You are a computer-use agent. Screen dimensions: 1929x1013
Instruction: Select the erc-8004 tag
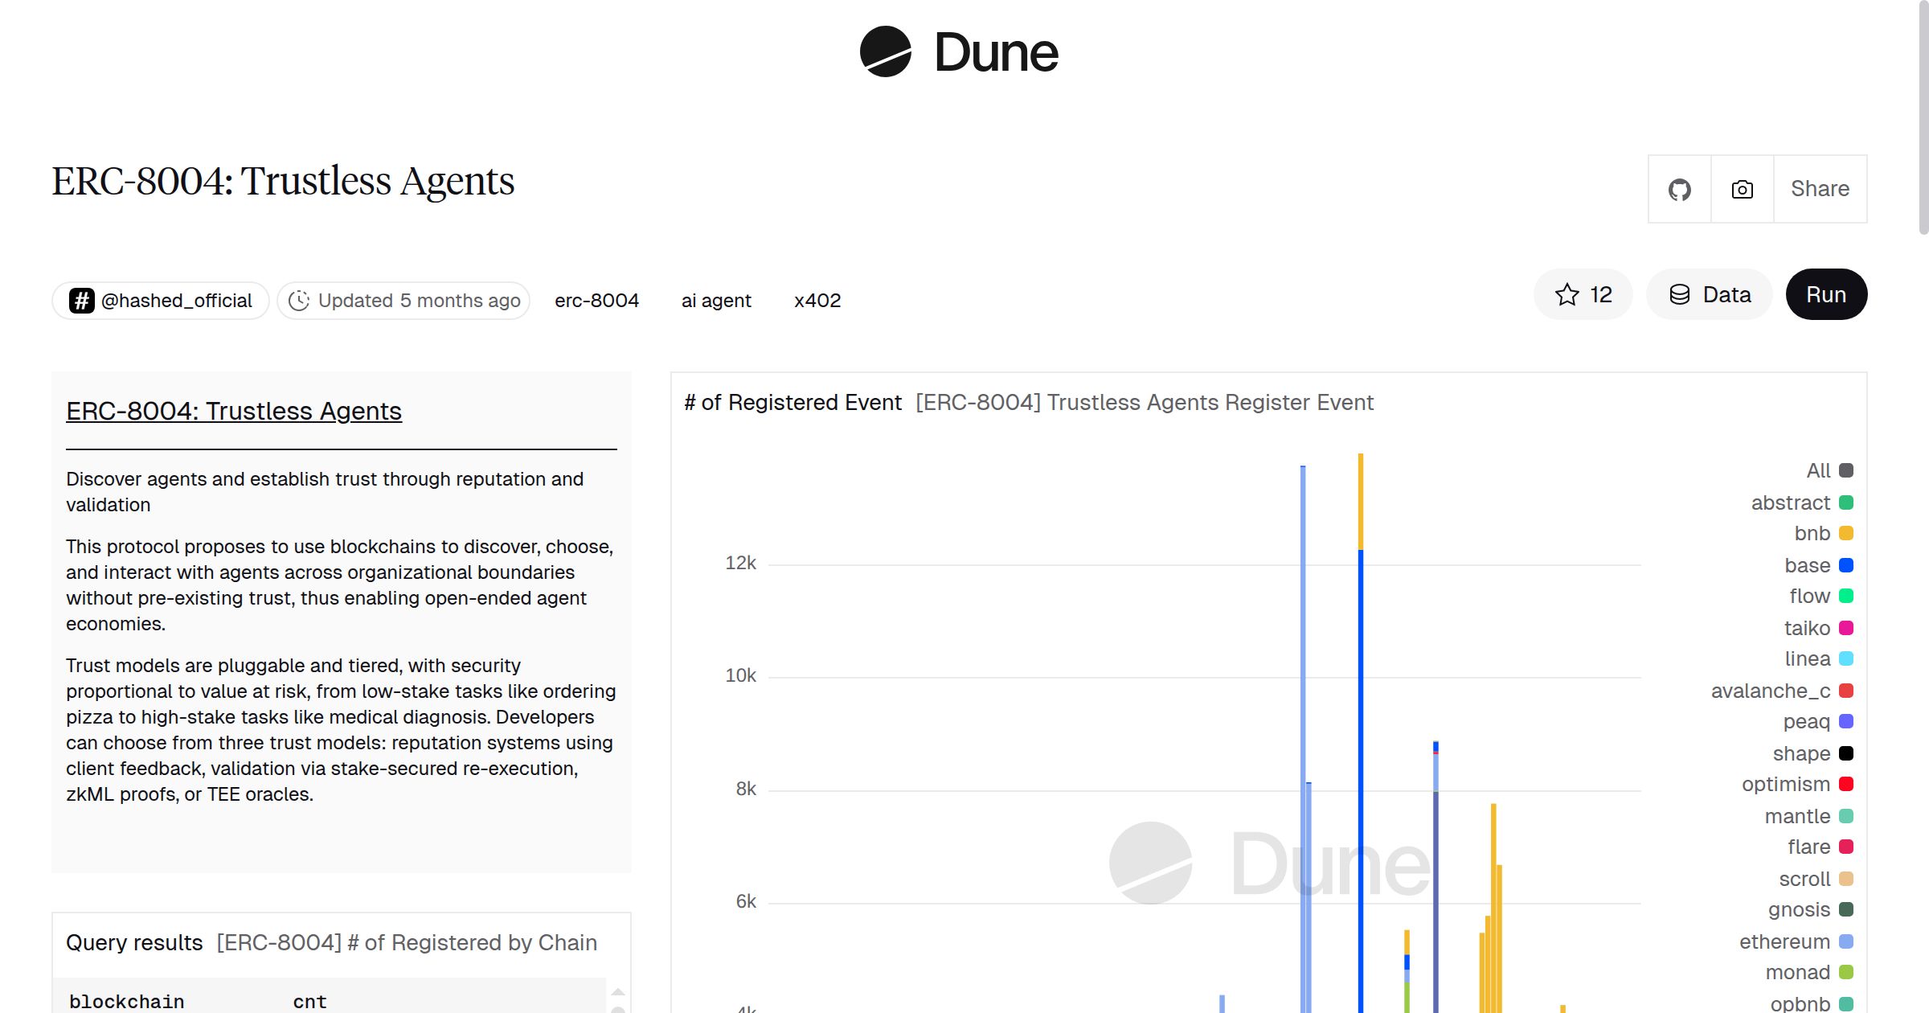[x=596, y=300]
